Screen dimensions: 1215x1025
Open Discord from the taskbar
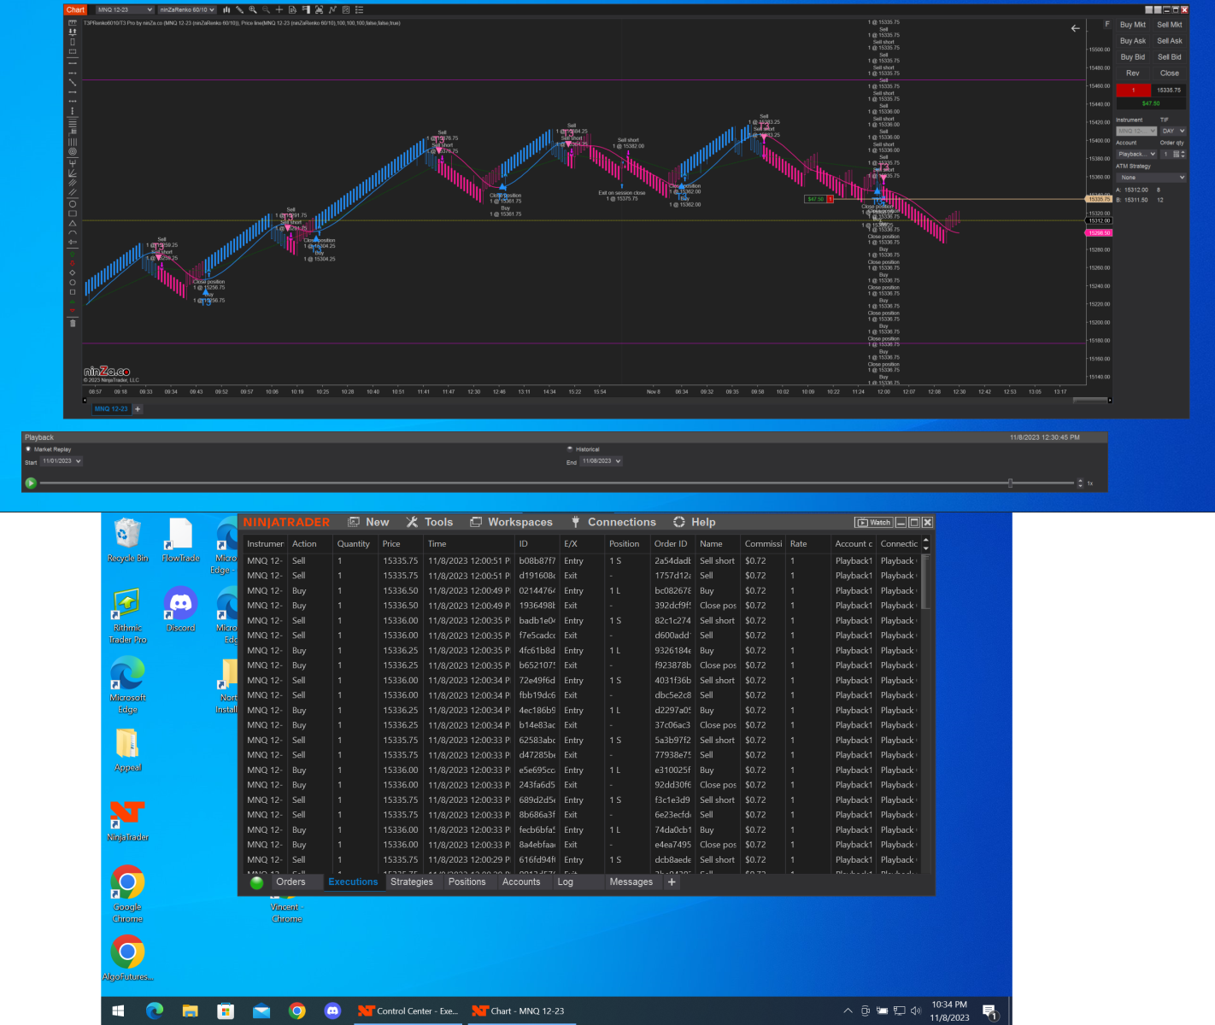click(332, 1011)
